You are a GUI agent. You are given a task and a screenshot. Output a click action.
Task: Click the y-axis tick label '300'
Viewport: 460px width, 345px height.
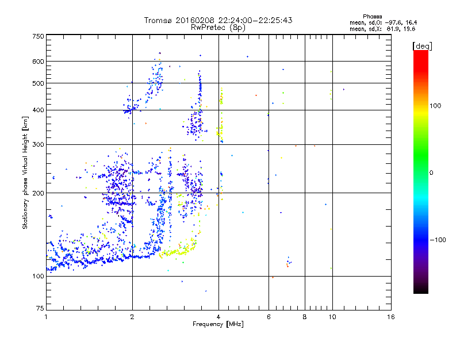coord(38,145)
